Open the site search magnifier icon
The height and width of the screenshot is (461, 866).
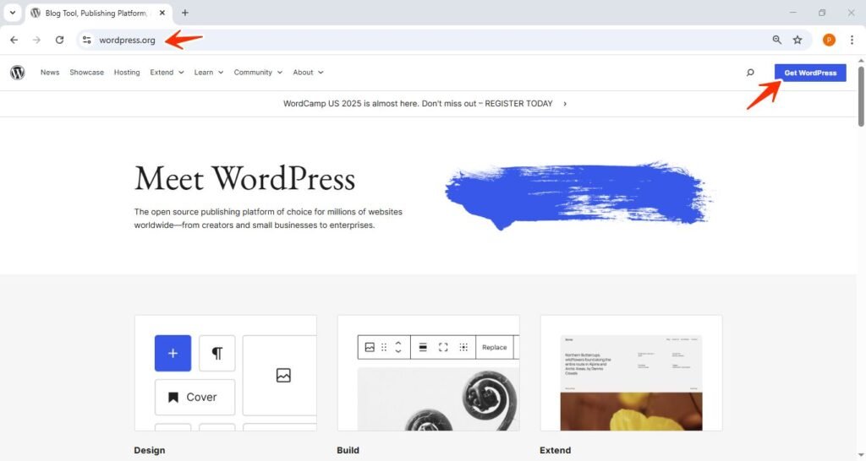750,73
